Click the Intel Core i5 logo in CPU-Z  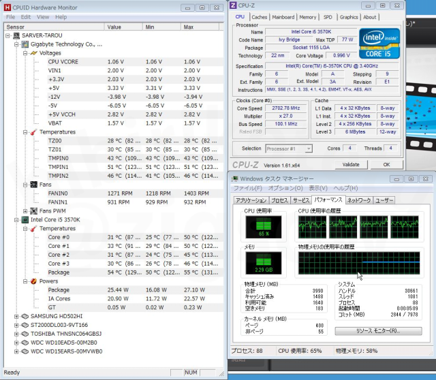tap(381, 42)
